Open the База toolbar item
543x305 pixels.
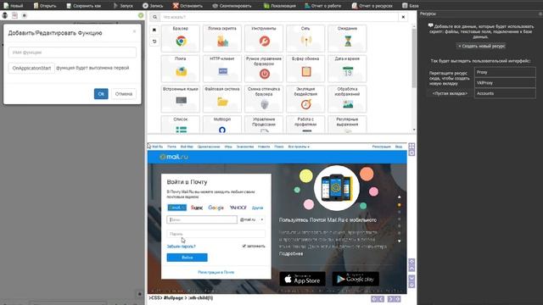(411, 6)
